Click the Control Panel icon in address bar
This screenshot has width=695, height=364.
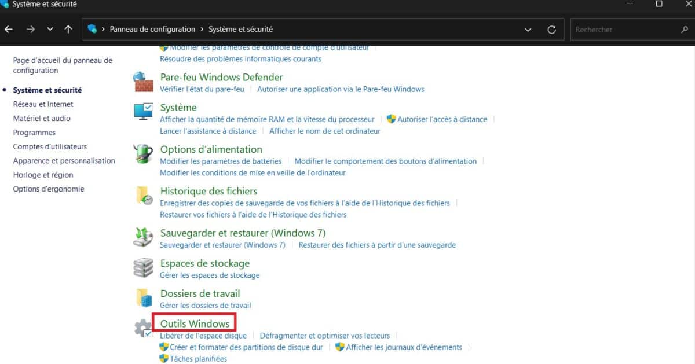[92, 29]
